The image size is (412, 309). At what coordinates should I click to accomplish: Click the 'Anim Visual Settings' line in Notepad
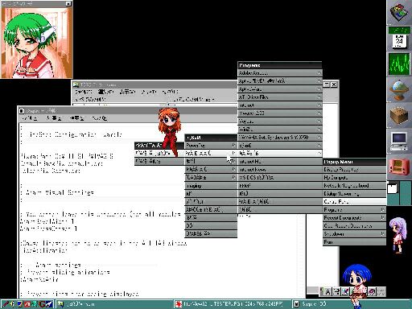57,192
